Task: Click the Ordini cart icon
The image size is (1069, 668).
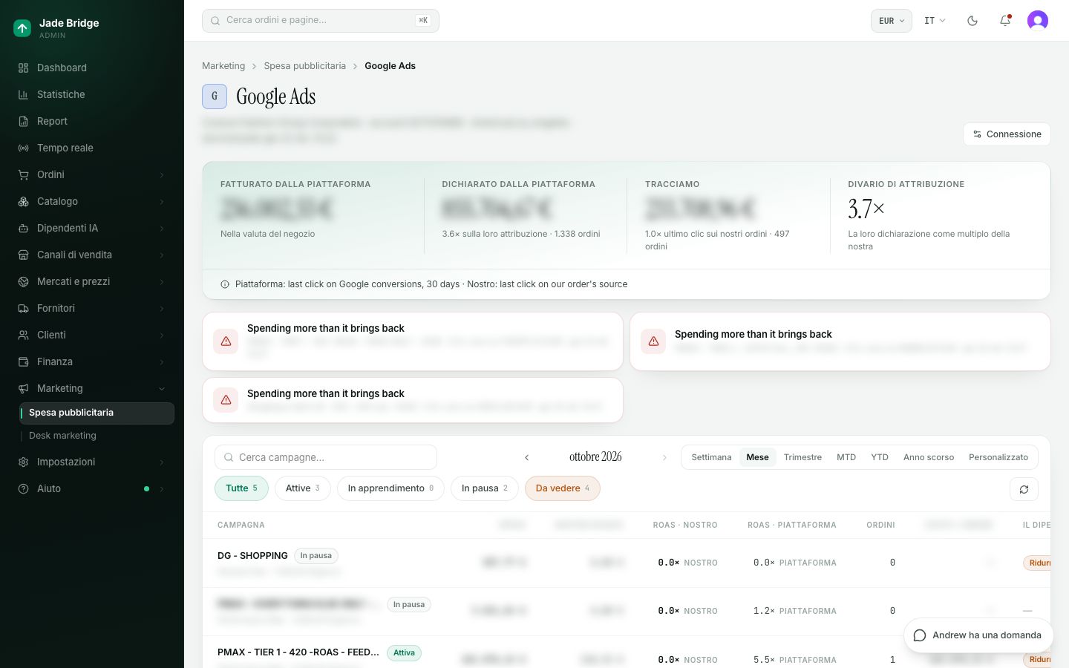Action: point(23,174)
